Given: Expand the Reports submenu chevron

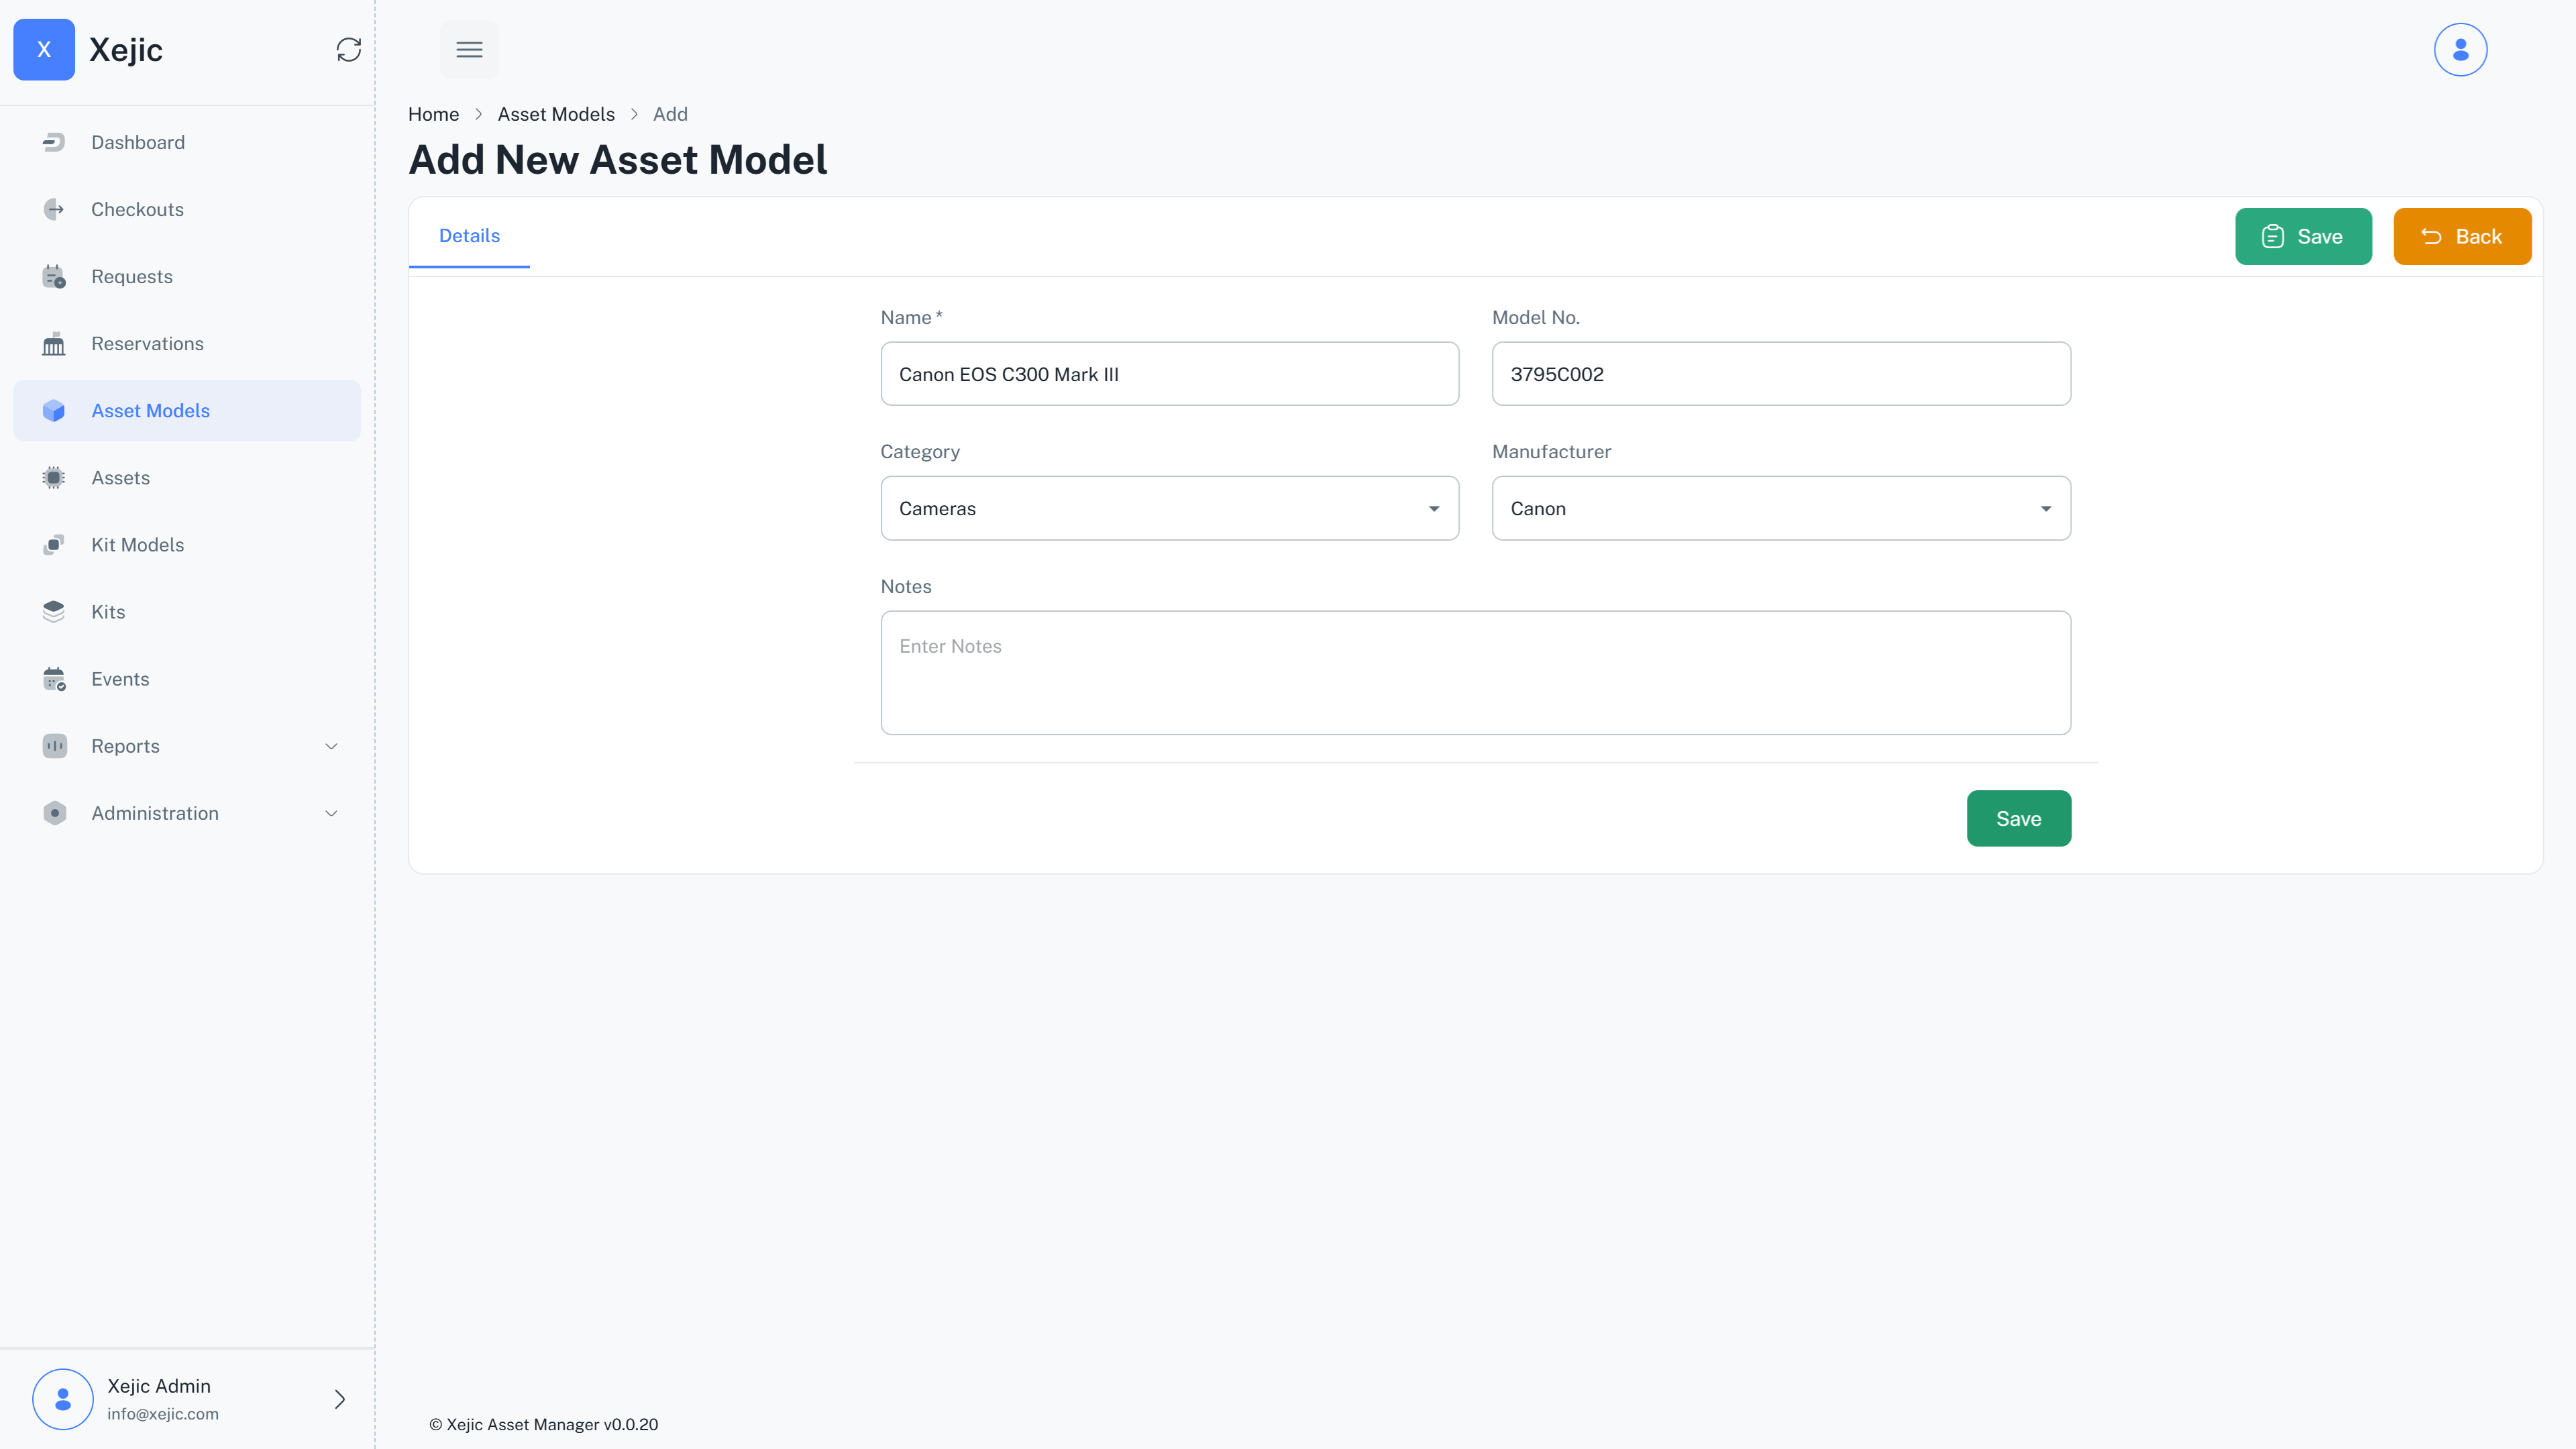Looking at the screenshot, I should click(331, 746).
